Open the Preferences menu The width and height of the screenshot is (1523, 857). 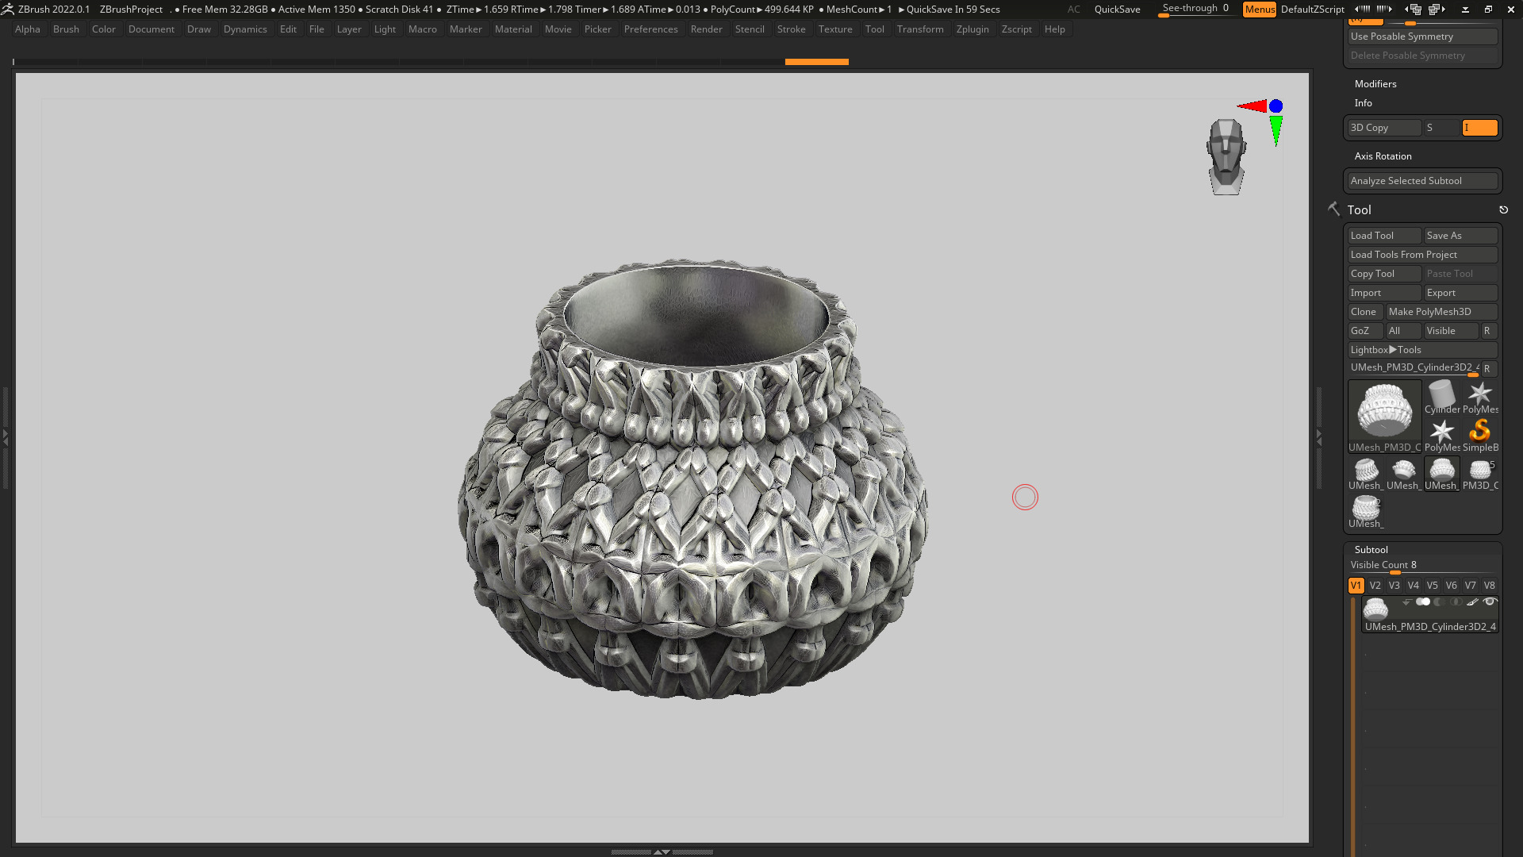650,29
